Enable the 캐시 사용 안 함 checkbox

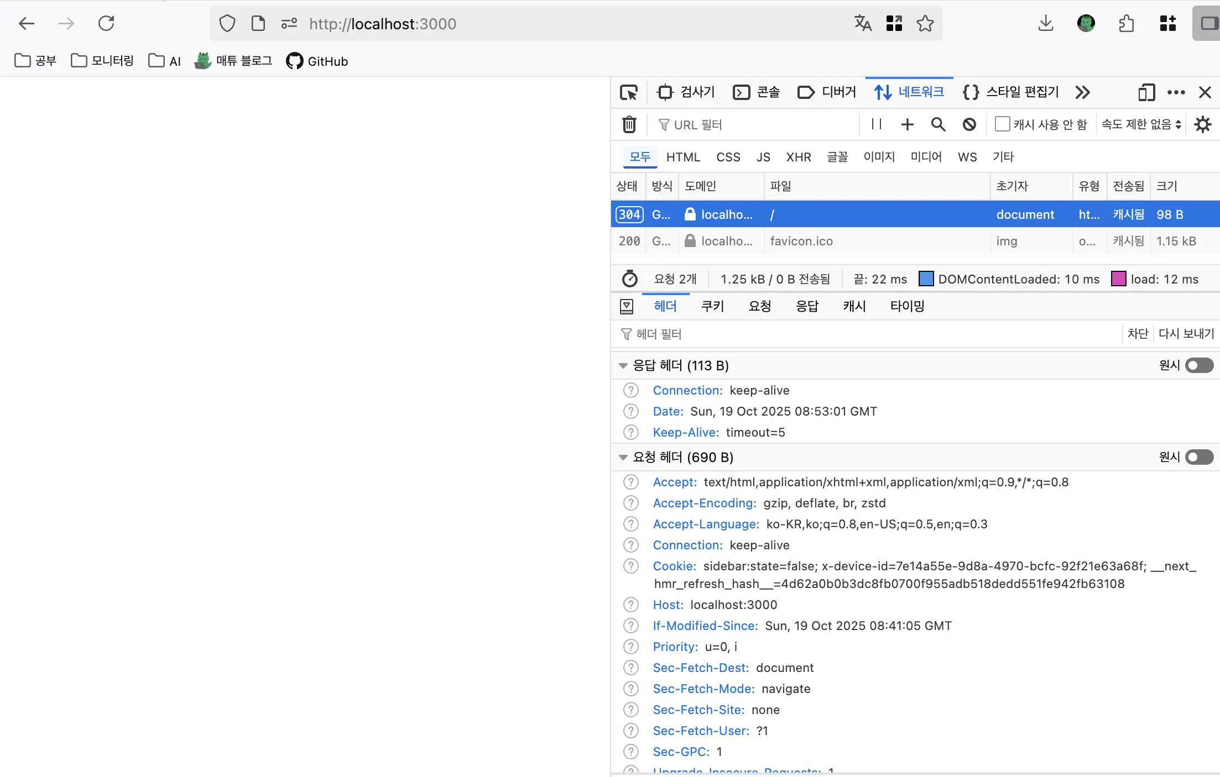(1002, 124)
